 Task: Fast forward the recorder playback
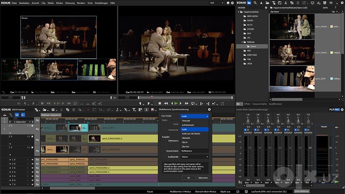tap(187, 103)
